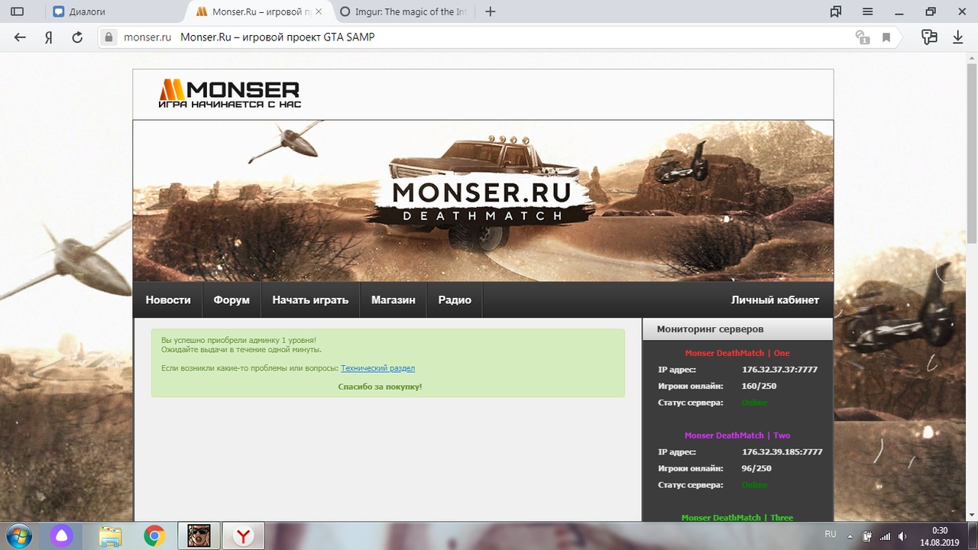The height and width of the screenshot is (550, 978).
Task: Open the browser hamburger menu
Action: click(x=867, y=11)
